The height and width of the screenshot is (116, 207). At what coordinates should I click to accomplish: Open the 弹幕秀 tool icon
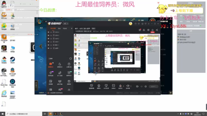pos(69,82)
